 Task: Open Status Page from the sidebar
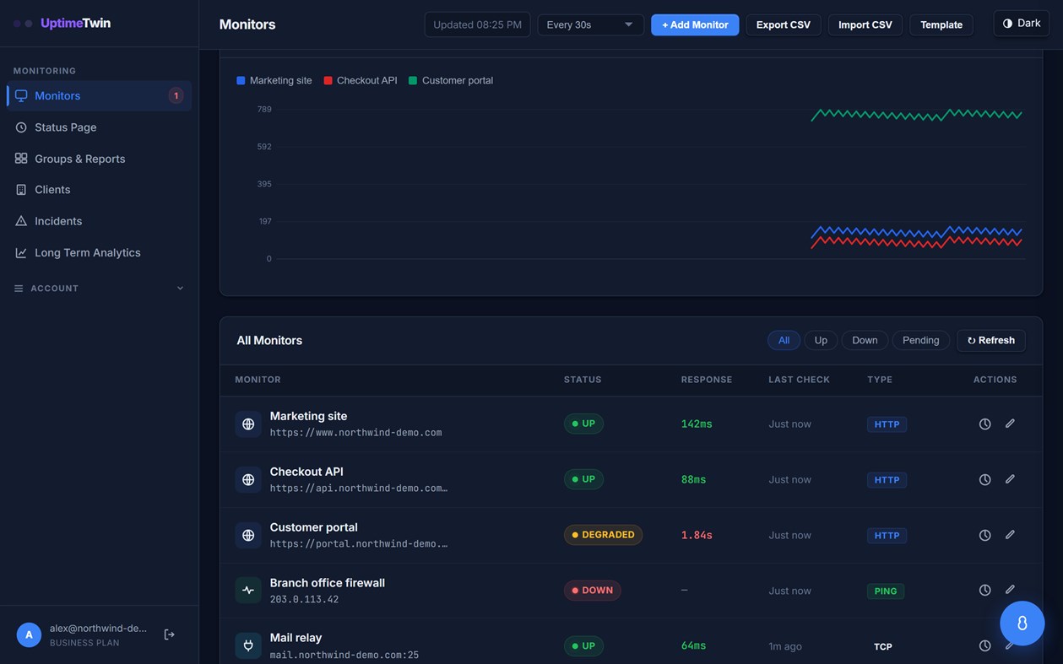pyautogui.click(x=100, y=127)
